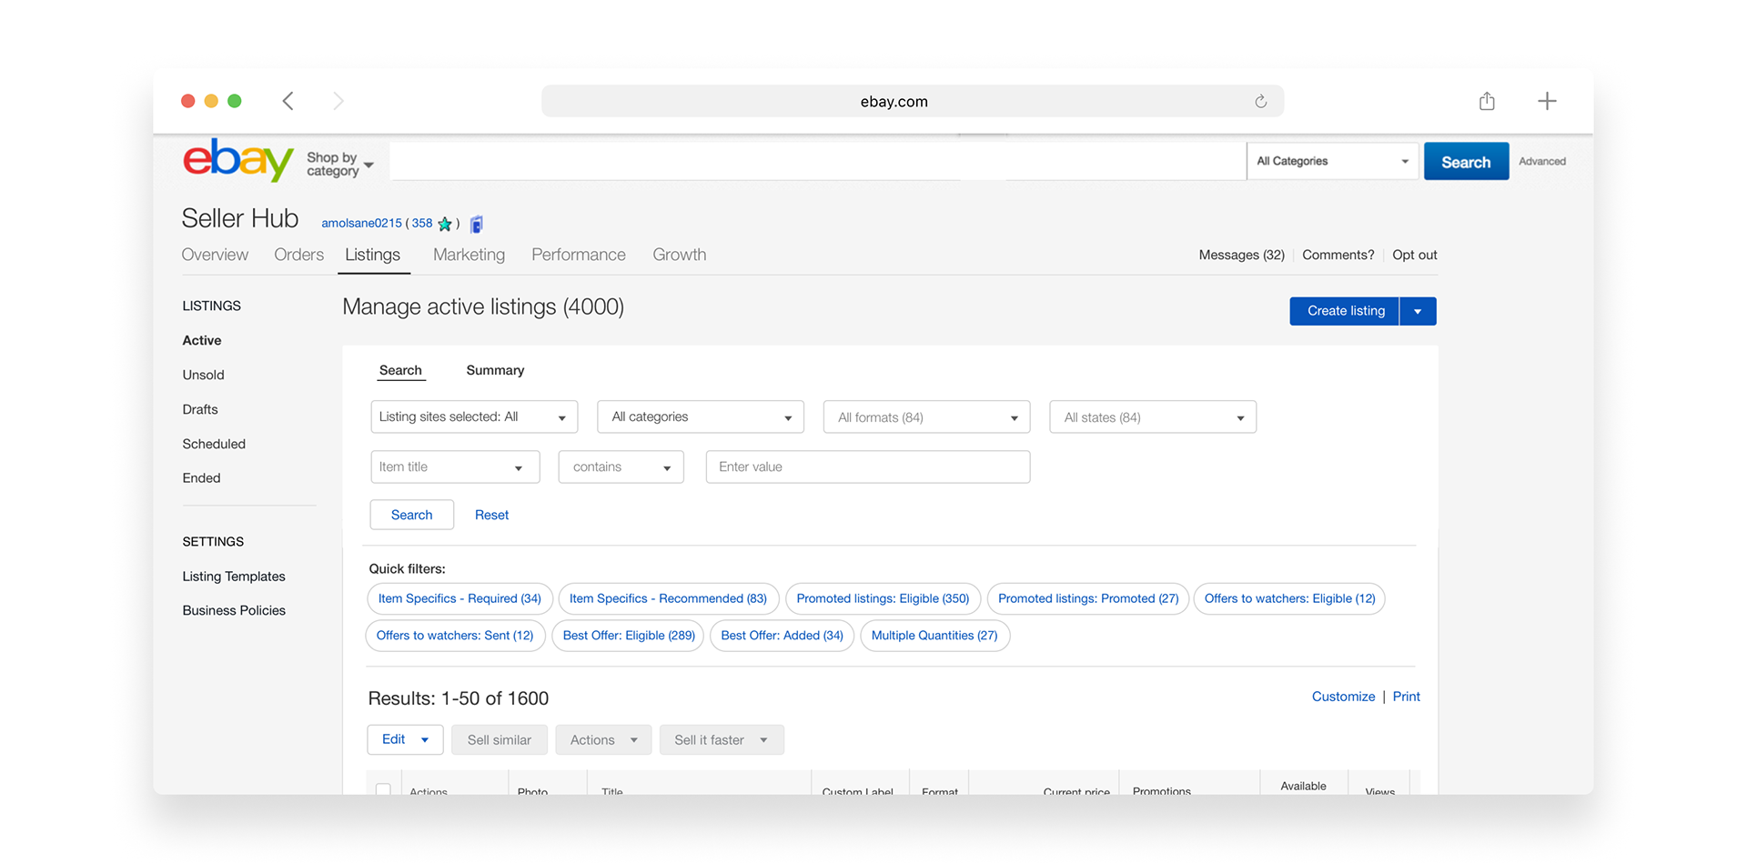Open Drafts in the sidebar

[x=200, y=409]
